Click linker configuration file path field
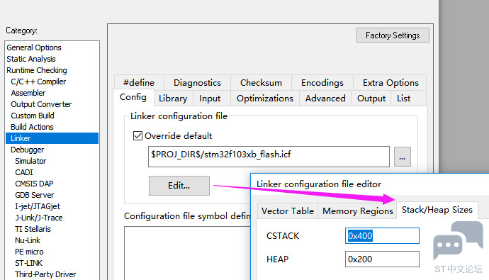 [x=269, y=157]
